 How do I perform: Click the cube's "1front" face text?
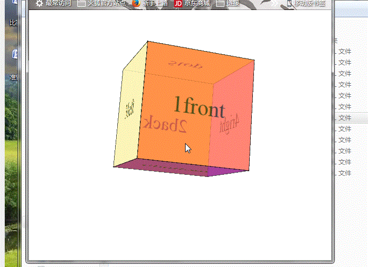coord(199,107)
